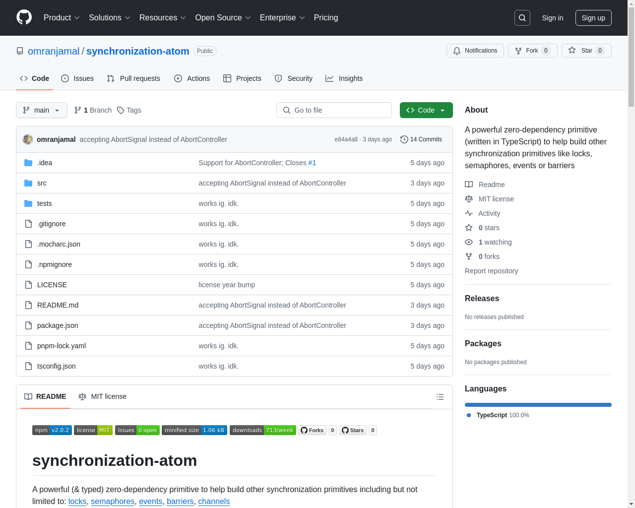
Task: Click the TypeScript 100.0% language entry
Action: pyautogui.click(x=498, y=415)
